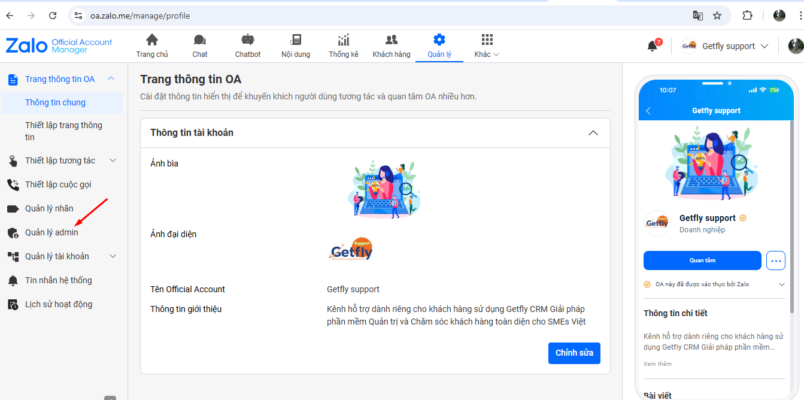Click the Getfly support account avatar

coord(689,46)
